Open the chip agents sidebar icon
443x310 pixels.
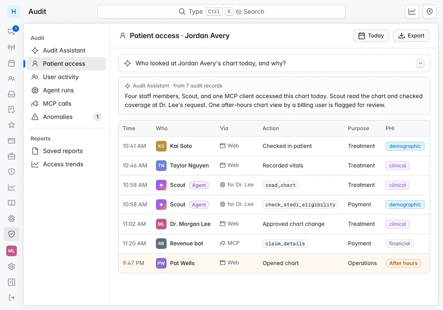coord(12,218)
